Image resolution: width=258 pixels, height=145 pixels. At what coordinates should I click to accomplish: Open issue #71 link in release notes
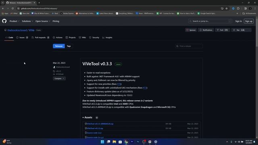(119, 84)
